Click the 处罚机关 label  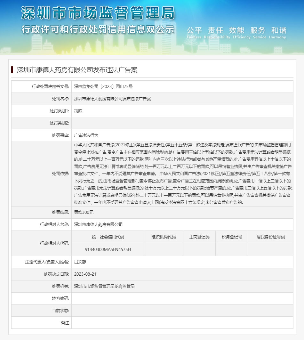[x=60, y=286]
